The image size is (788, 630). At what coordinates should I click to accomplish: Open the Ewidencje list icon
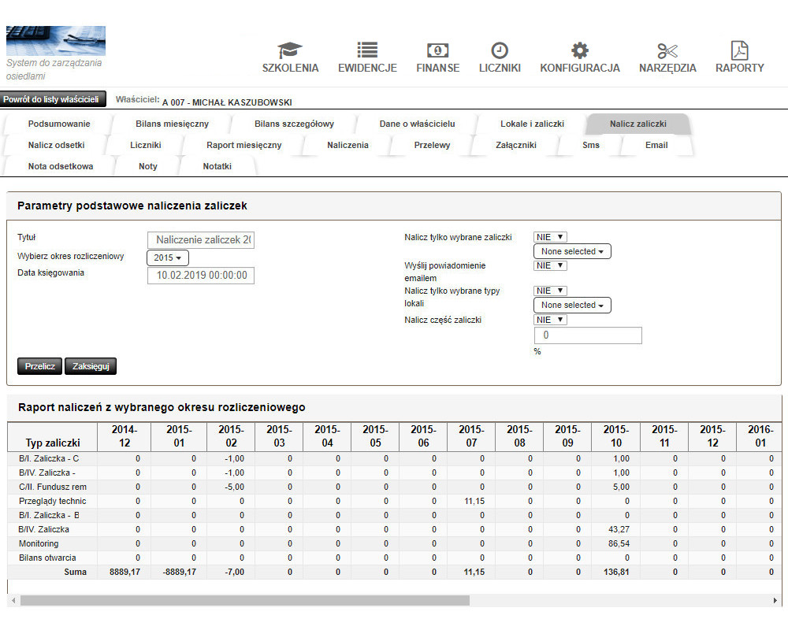tap(367, 50)
